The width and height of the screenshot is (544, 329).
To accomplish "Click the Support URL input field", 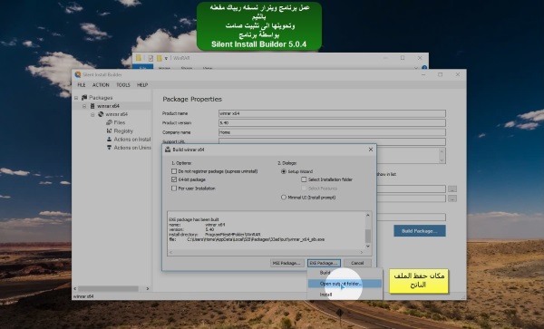I will pos(332,141).
